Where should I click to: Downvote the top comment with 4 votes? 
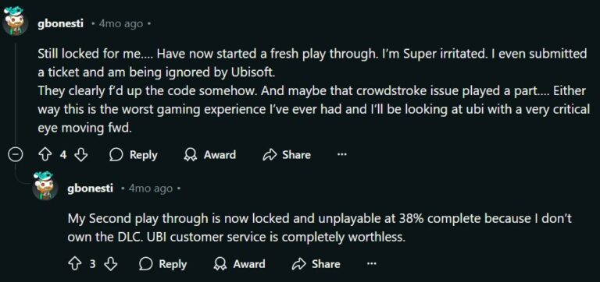coord(80,155)
